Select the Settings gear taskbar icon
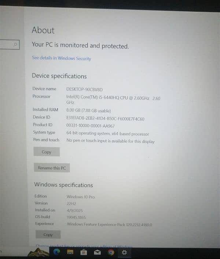 click(124, 252)
